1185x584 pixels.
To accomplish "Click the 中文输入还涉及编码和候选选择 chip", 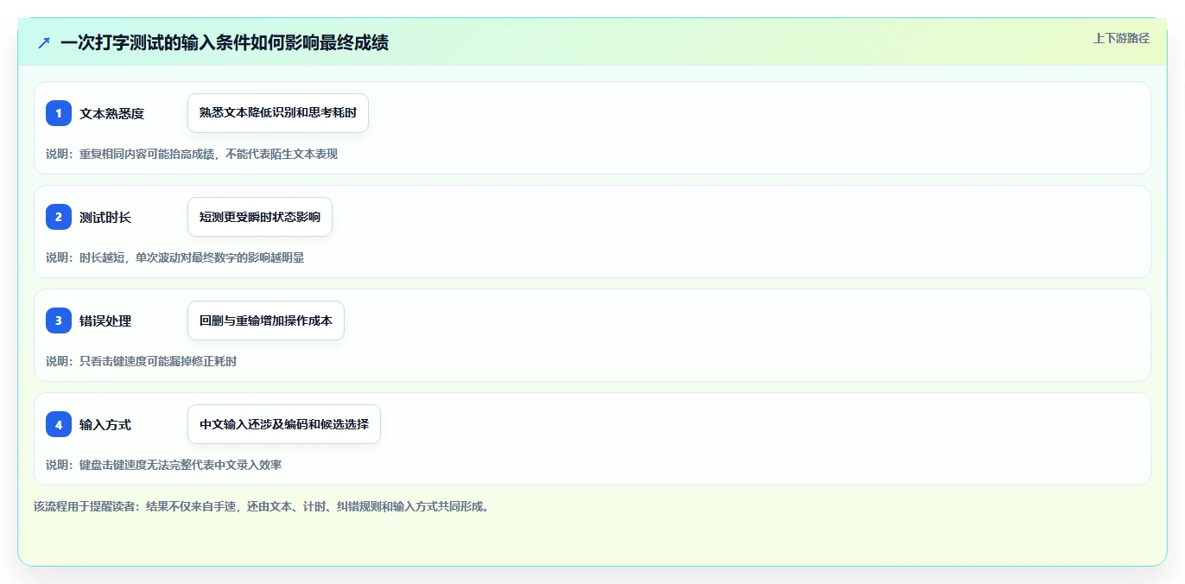I will (x=284, y=424).
